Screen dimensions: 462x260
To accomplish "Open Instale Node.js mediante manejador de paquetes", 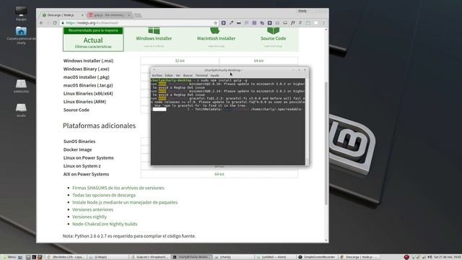I will coord(125,202).
